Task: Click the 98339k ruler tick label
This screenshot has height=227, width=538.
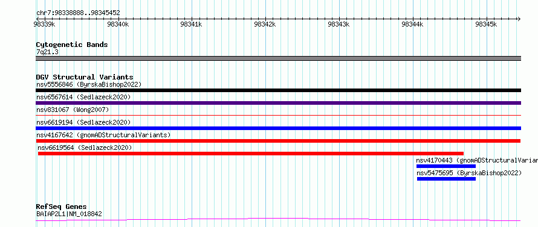Action: tap(45, 24)
